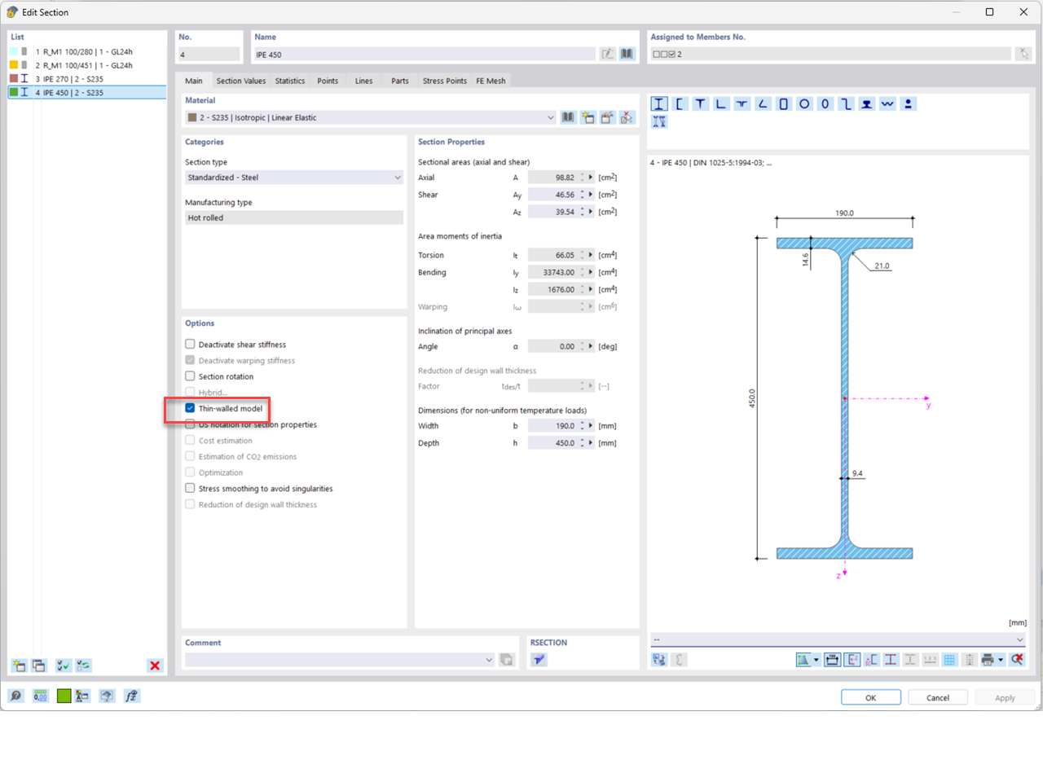Click the Apply button
The height and width of the screenshot is (782, 1043).
tap(1005, 697)
